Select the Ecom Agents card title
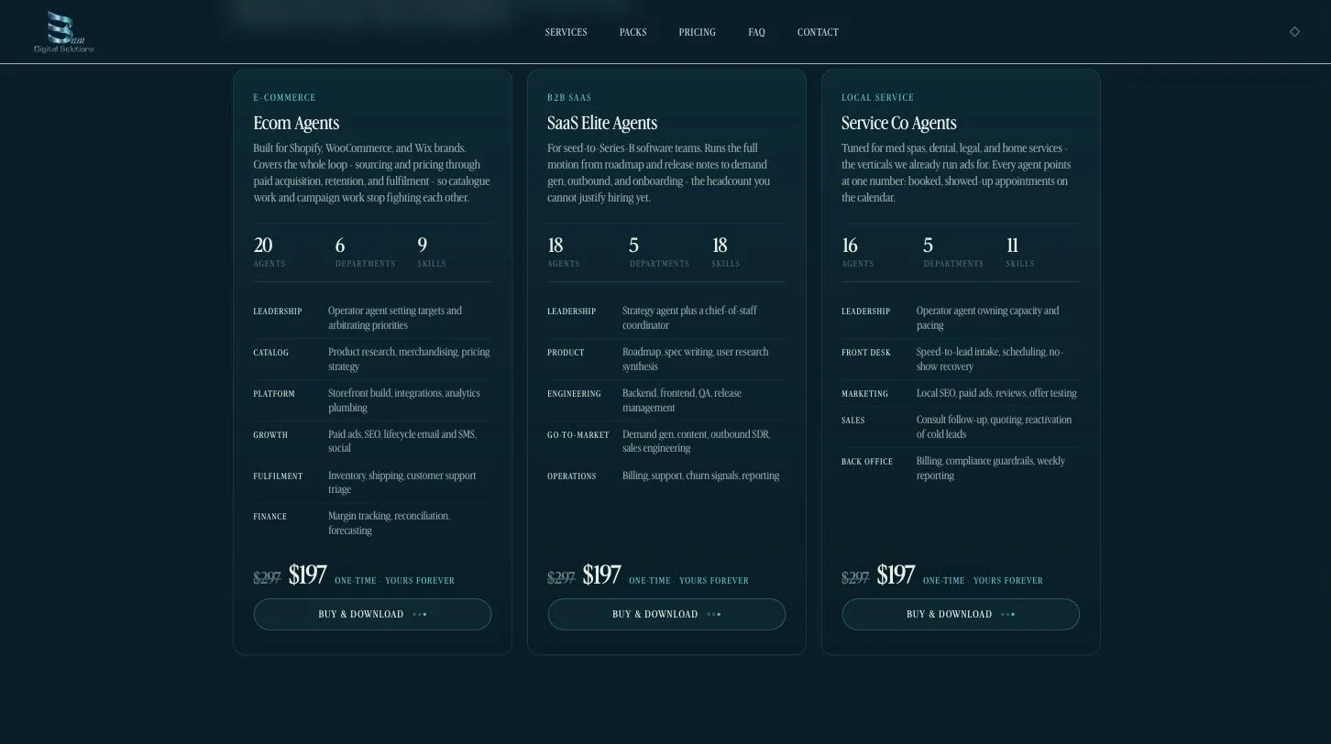 tap(296, 123)
